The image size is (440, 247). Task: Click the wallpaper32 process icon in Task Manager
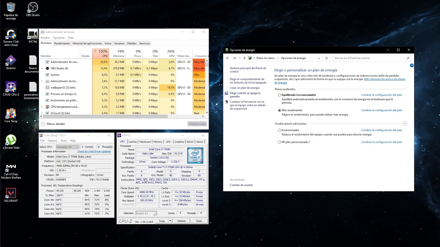coord(47,87)
